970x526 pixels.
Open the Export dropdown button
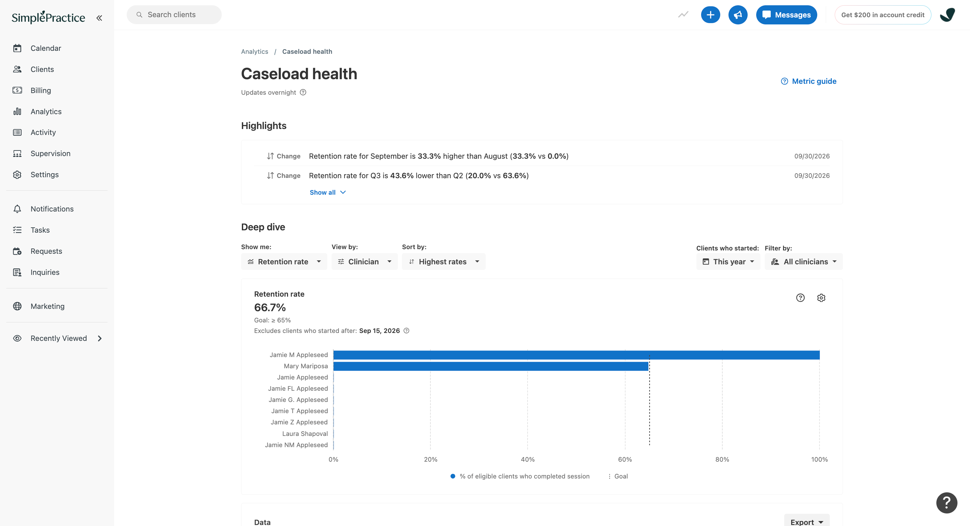806,522
